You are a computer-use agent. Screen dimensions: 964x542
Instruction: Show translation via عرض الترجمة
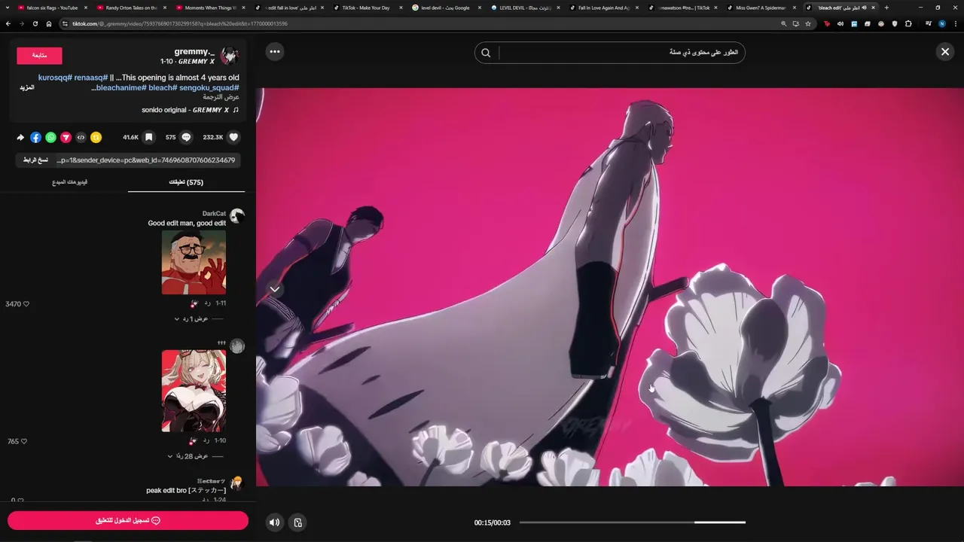pyautogui.click(x=221, y=97)
